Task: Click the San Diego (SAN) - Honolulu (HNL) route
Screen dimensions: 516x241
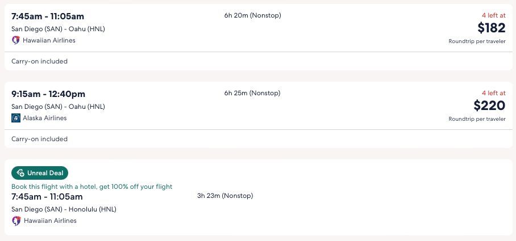Action: (x=64, y=209)
